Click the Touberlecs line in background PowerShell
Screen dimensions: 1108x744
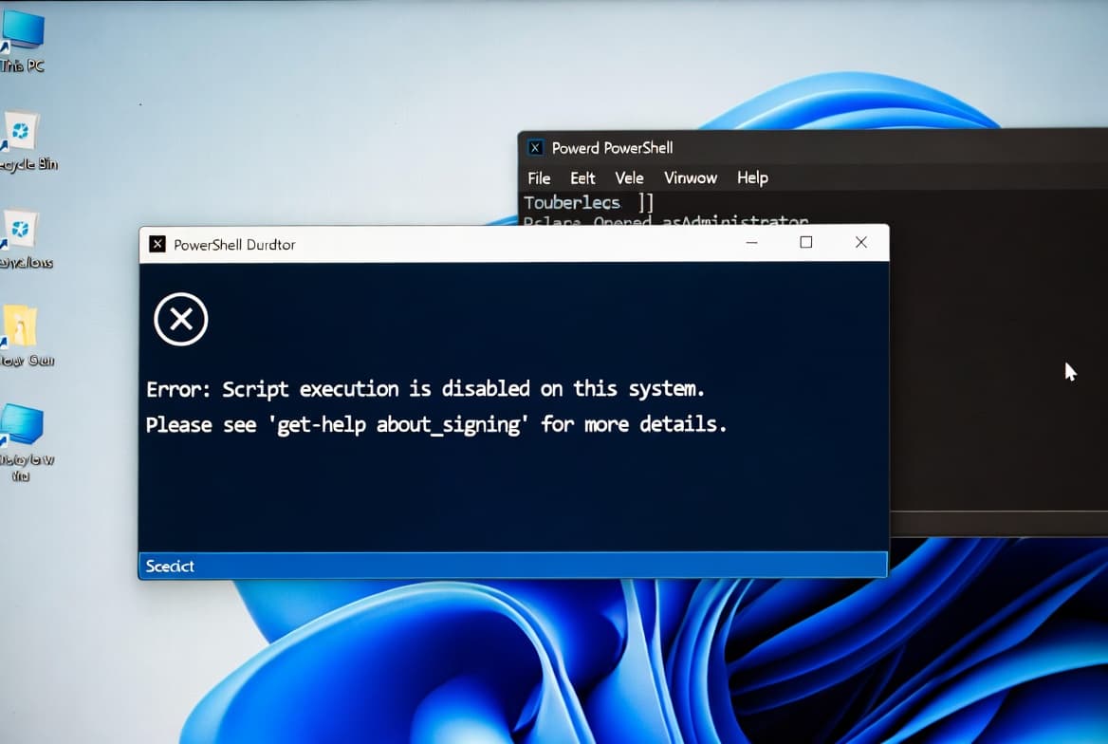point(588,203)
